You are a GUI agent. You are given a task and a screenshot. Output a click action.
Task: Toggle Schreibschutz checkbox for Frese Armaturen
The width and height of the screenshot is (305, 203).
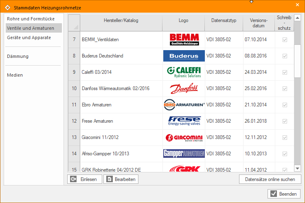(x=285, y=121)
